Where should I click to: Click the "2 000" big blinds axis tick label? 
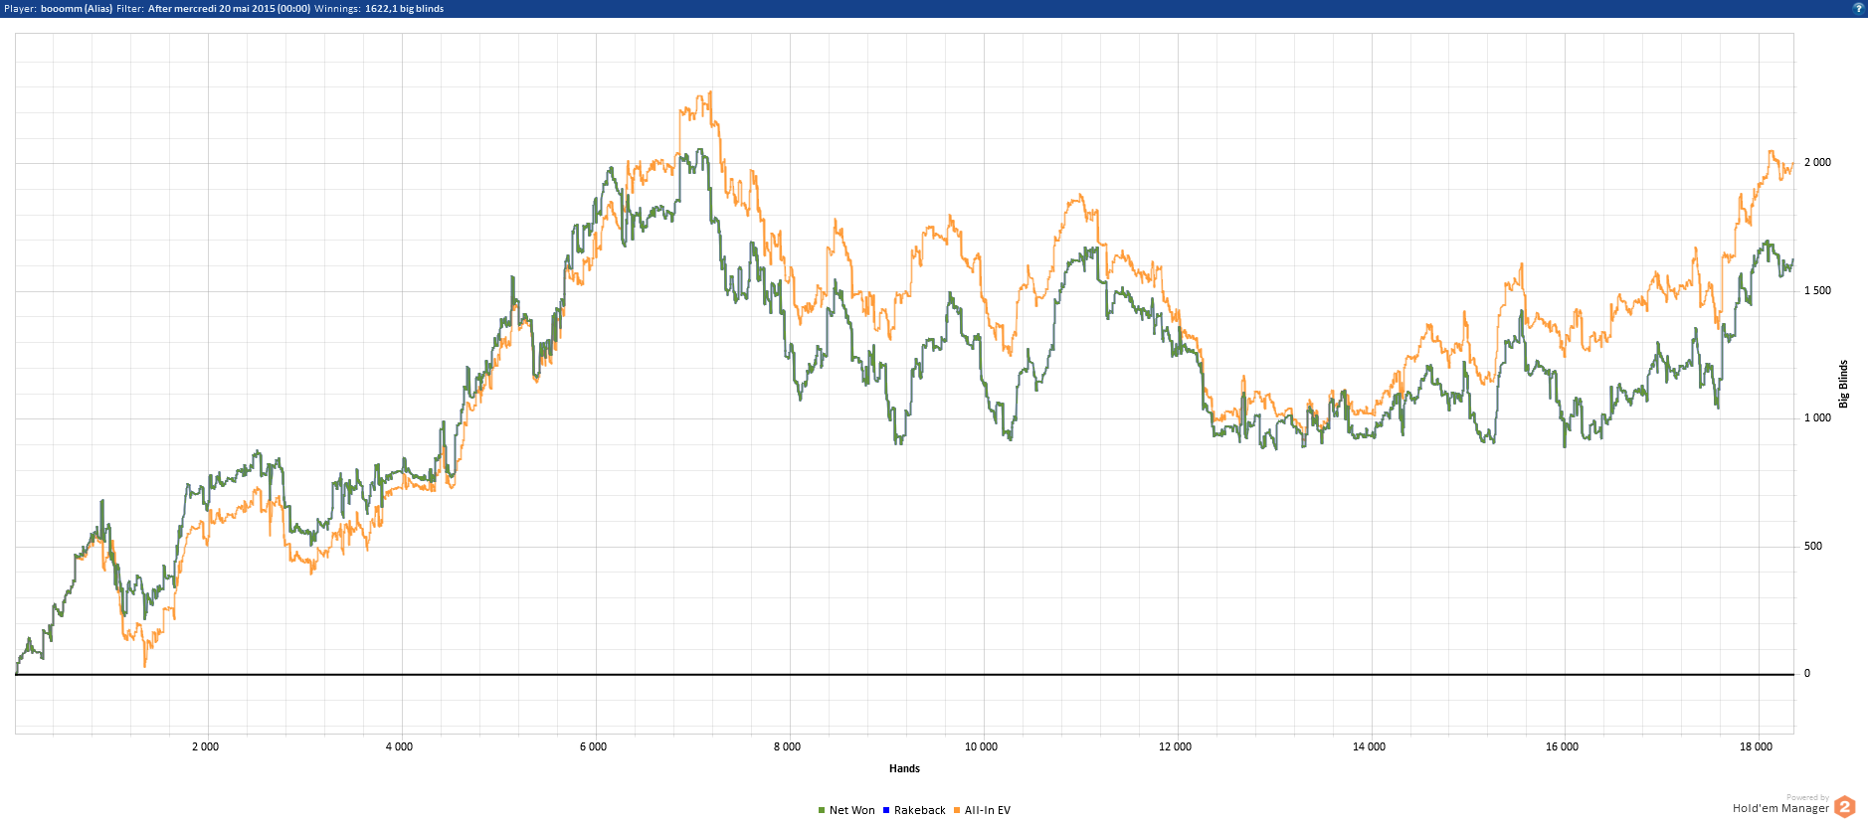coord(1817,162)
